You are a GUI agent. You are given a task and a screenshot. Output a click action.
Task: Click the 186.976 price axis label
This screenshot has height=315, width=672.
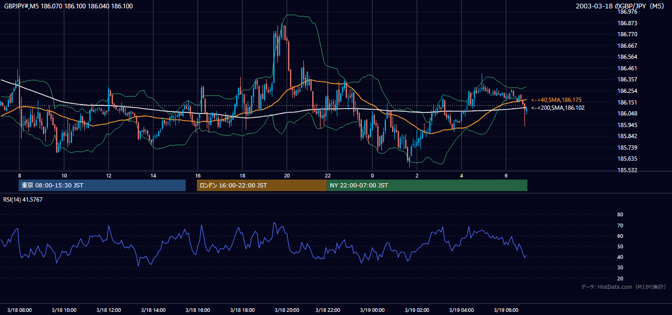click(x=627, y=12)
